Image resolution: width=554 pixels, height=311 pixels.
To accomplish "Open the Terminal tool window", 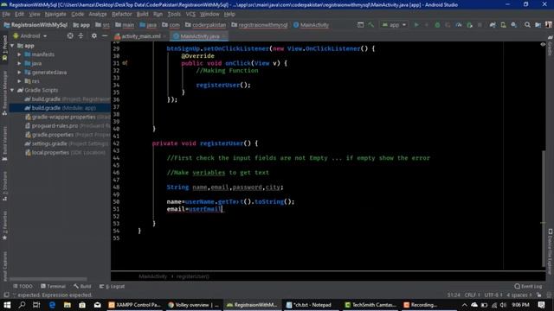I will (x=53, y=286).
